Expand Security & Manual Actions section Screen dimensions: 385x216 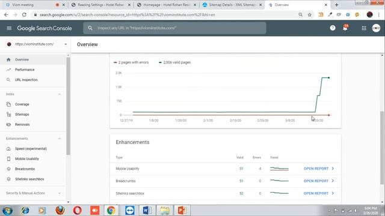60,193
